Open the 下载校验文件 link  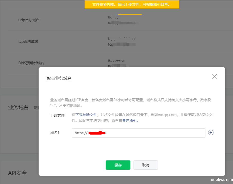click(x=86, y=115)
